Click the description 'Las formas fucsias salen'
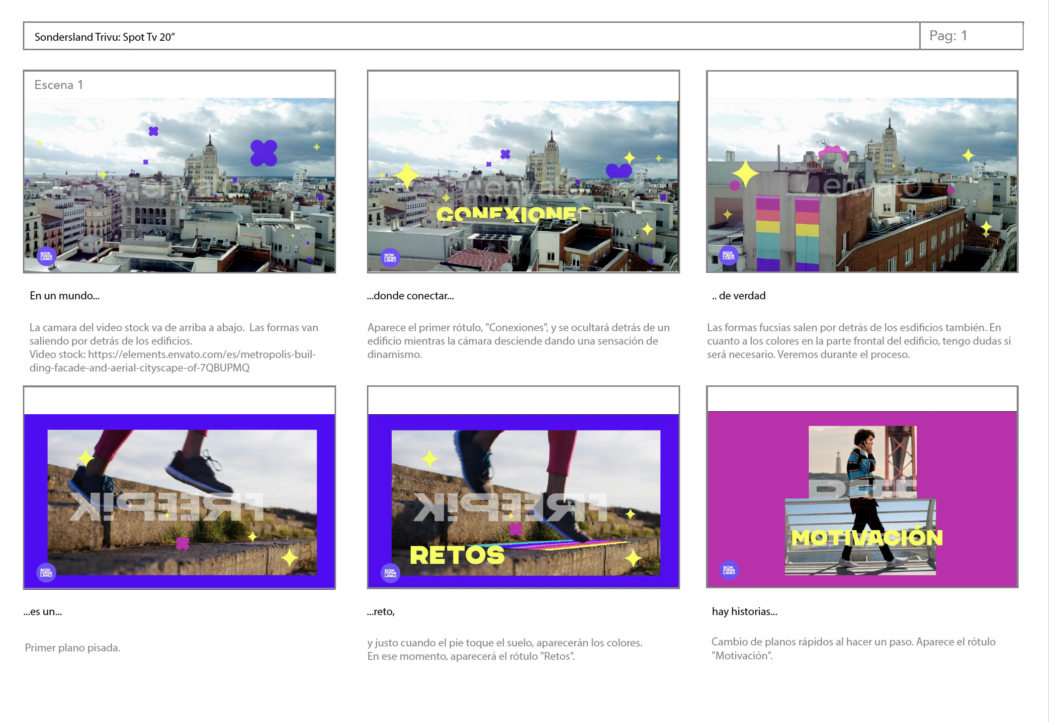Screen dimensions: 1049x722 coord(859,341)
